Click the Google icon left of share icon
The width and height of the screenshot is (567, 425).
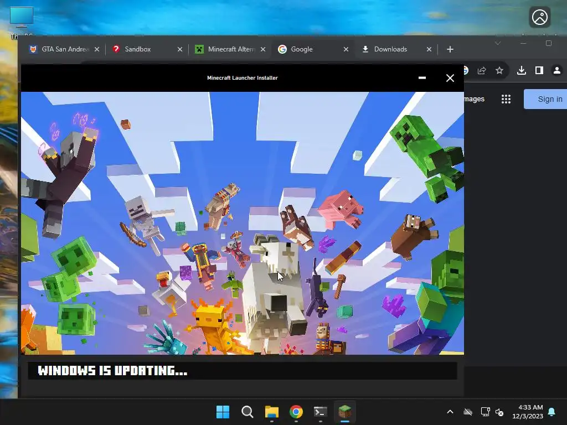tap(465, 70)
